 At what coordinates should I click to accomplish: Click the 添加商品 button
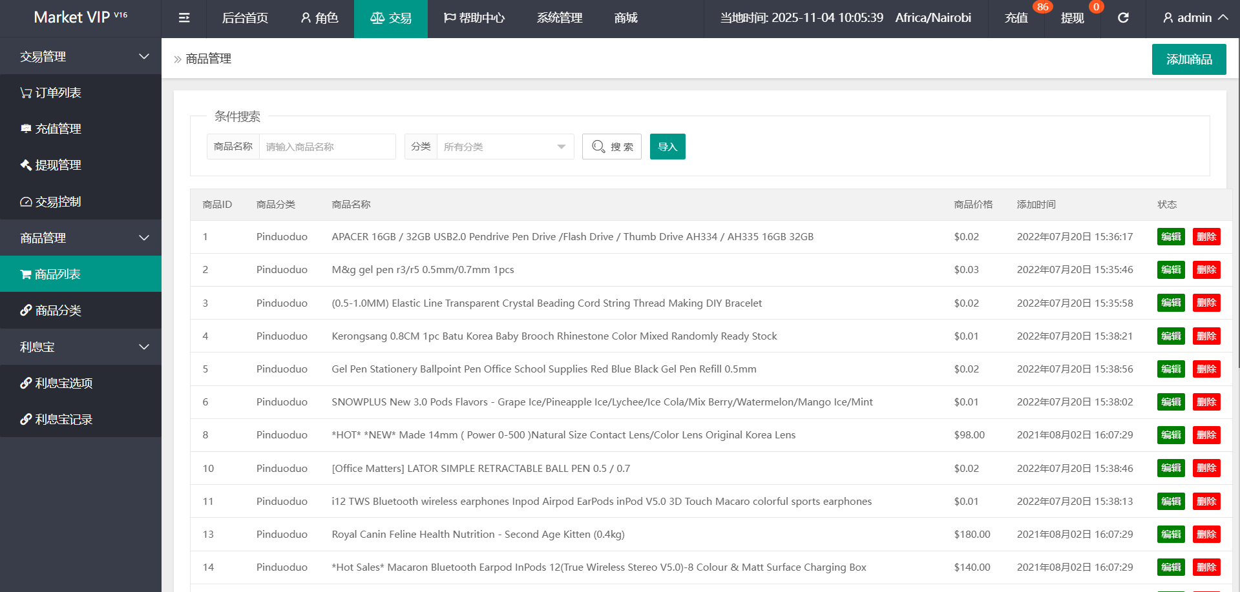click(1188, 59)
